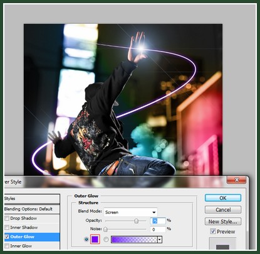Expand the gradient picker arrow
The height and width of the screenshot is (254, 260).
160,240
